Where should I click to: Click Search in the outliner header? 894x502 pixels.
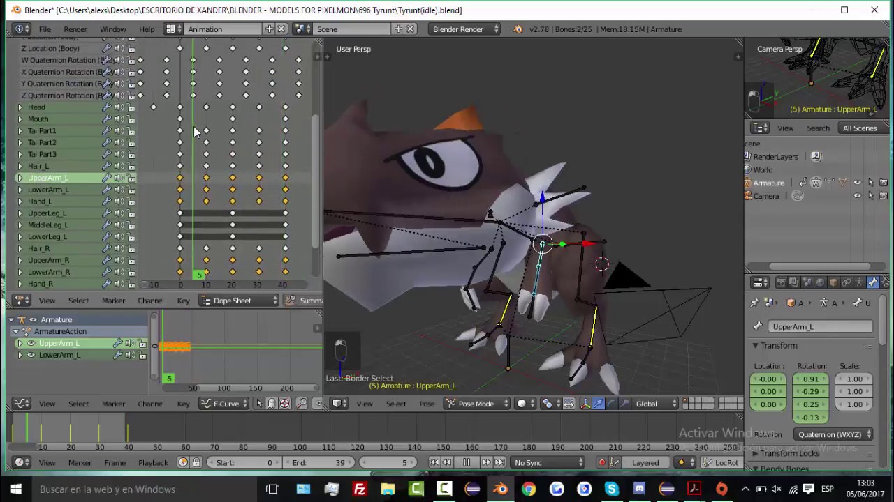pos(818,128)
